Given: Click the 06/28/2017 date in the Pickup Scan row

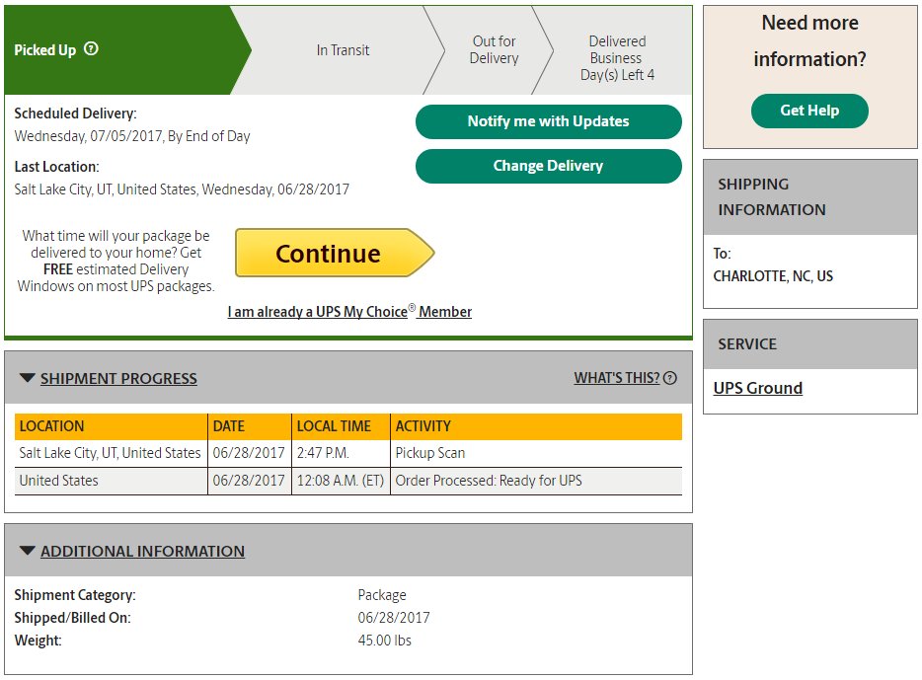Looking at the screenshot, I should [x=250, y=453].
